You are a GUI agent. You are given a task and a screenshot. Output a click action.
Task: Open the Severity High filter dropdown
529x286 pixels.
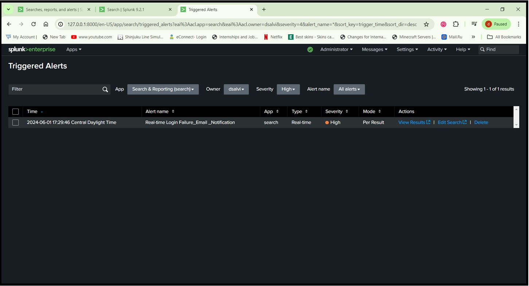click(x=288, y=89)
